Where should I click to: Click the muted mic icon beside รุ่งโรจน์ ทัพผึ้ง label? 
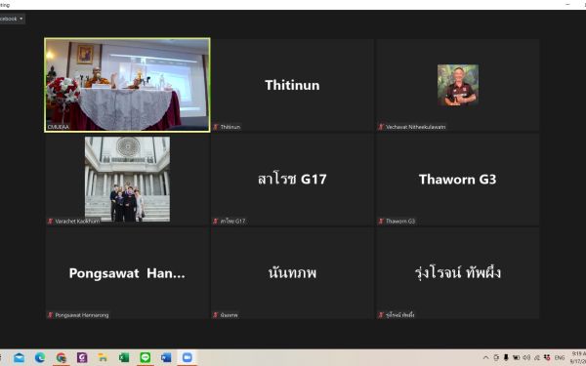[381, 315]
